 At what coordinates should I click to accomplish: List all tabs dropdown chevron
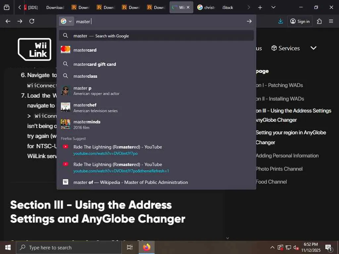point(273,7)
